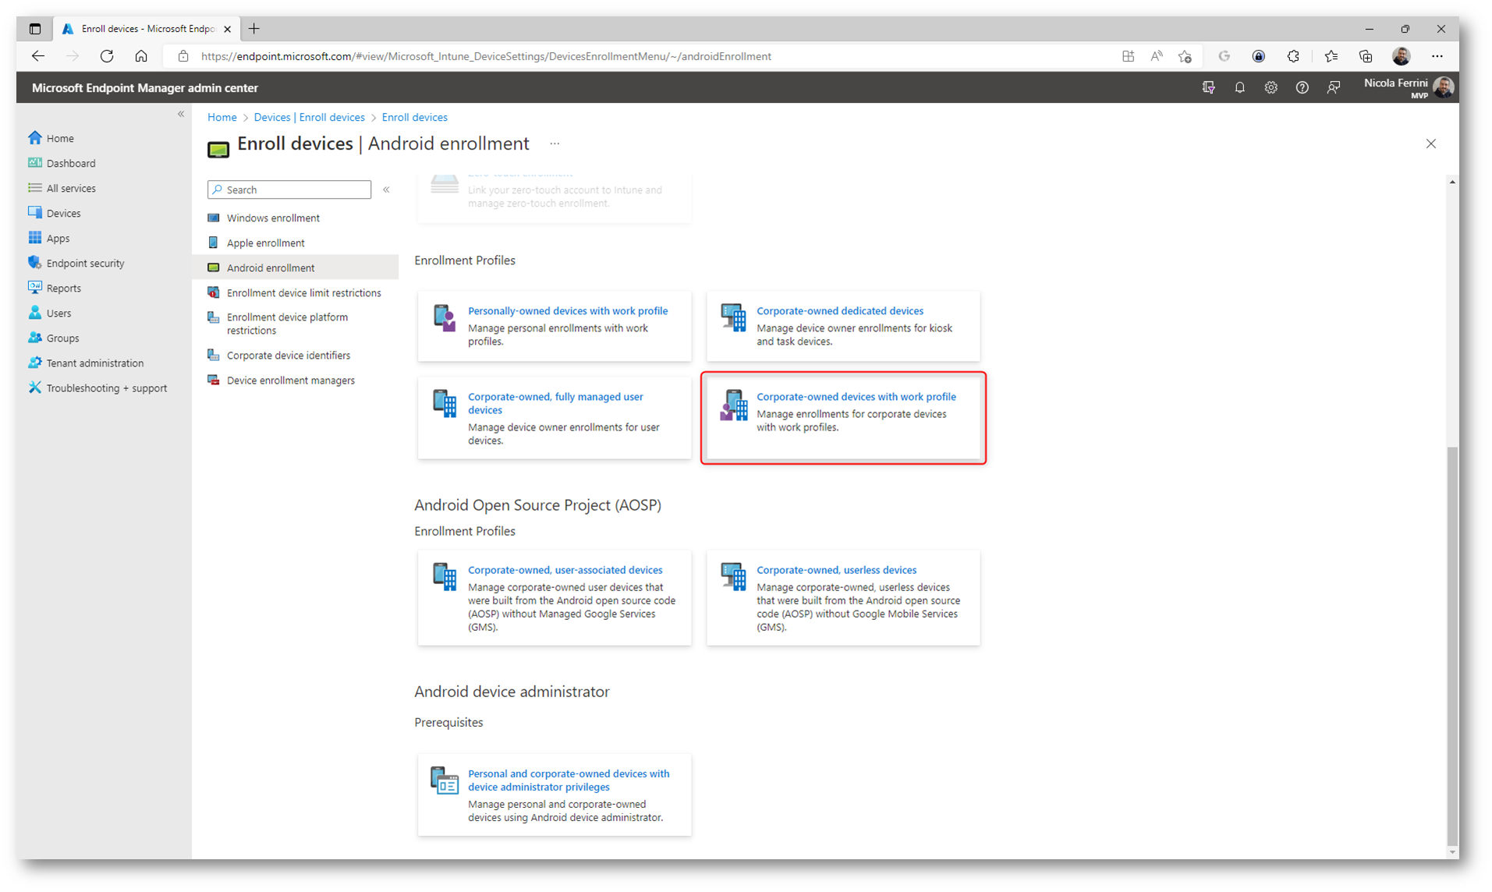Open portal settings gear
Screen dimensions: 1492x892
pos(1271,87)
